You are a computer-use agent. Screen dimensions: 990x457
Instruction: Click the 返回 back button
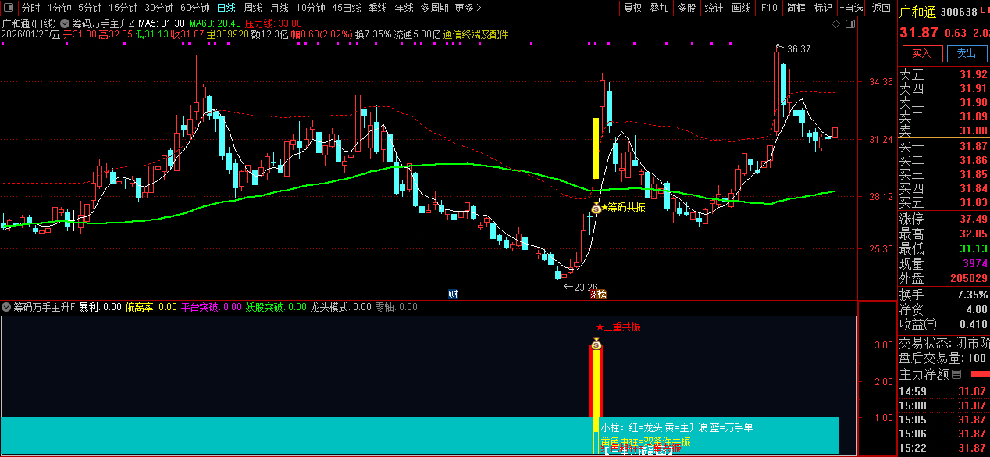point(881,8)
